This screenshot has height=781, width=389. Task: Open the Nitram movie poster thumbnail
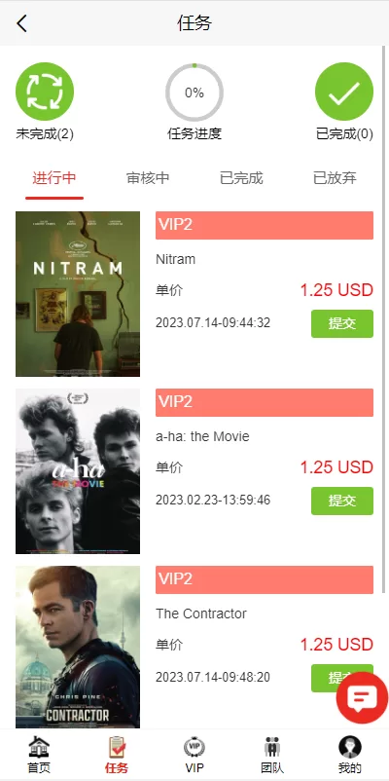78,294
